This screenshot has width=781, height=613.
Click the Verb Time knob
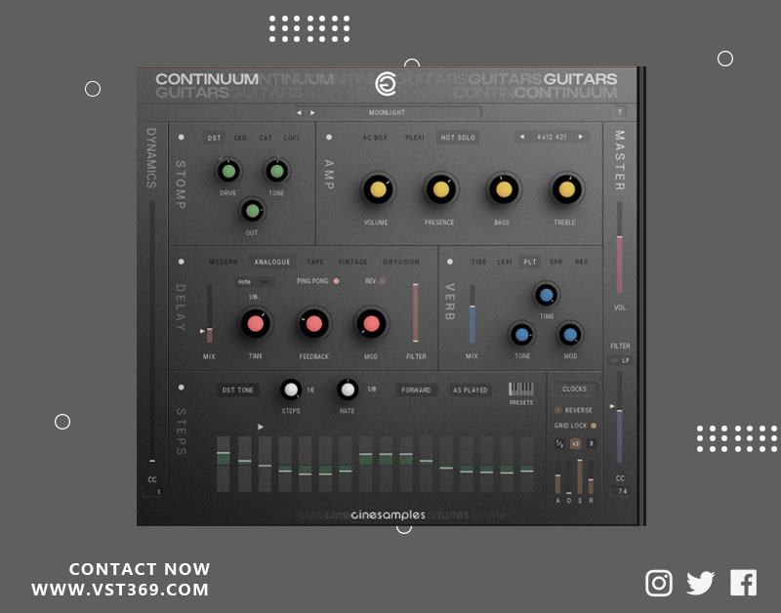coord(546,295)
